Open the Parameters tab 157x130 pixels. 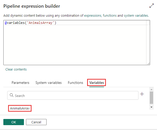click(x=20, y=83)
